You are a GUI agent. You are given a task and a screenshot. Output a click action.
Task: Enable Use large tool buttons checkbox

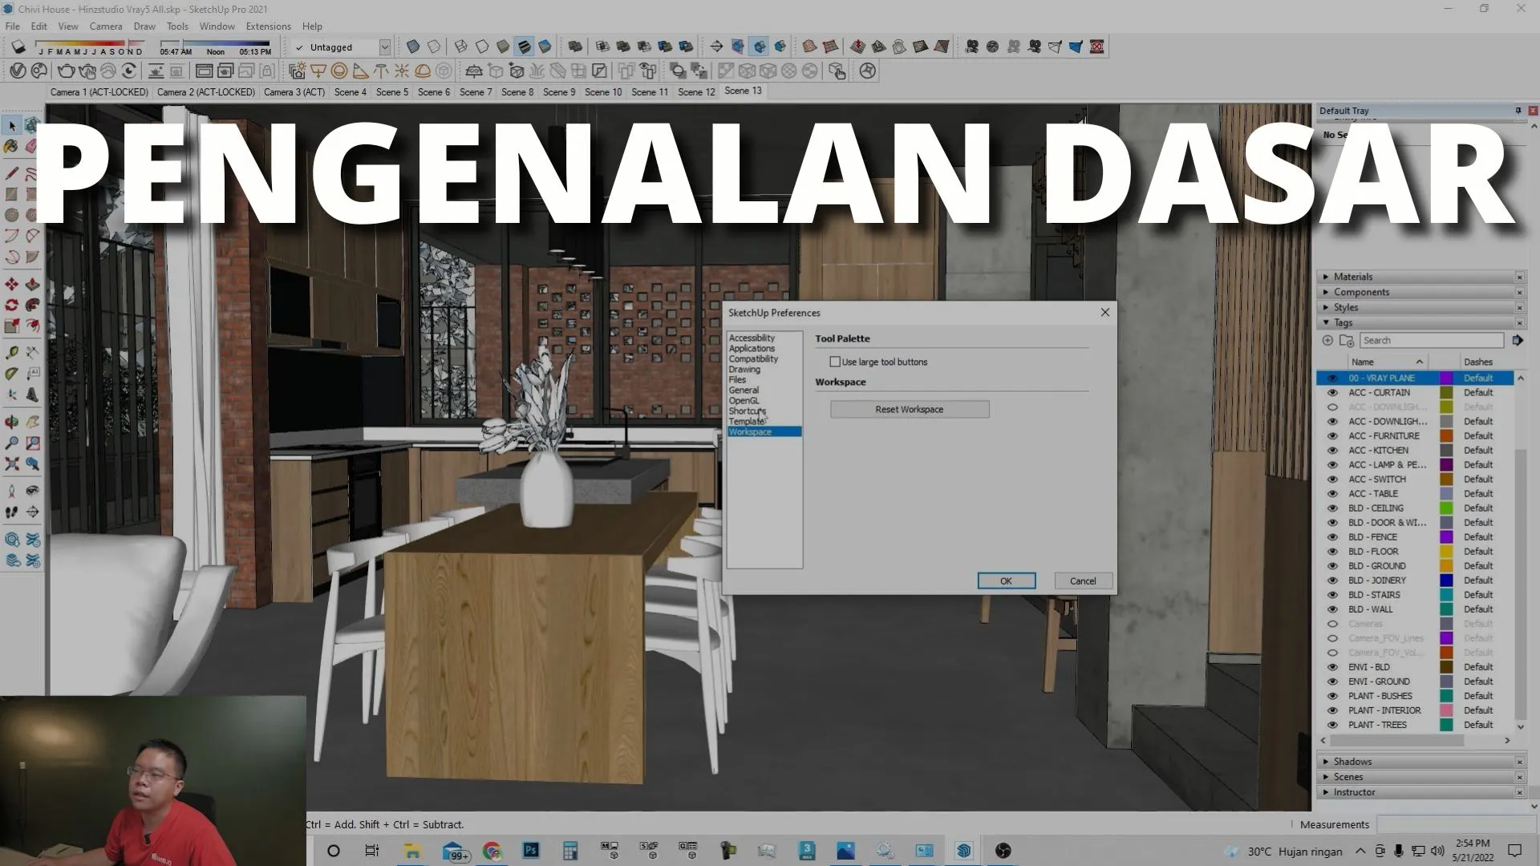click(835, 362)
